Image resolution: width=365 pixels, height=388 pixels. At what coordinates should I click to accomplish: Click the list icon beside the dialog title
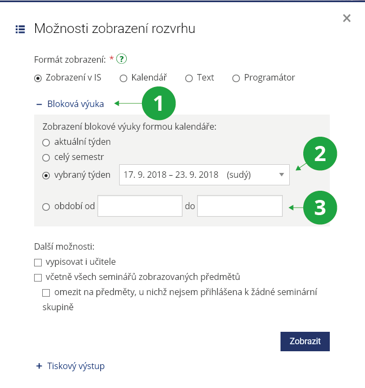point(20,29)
